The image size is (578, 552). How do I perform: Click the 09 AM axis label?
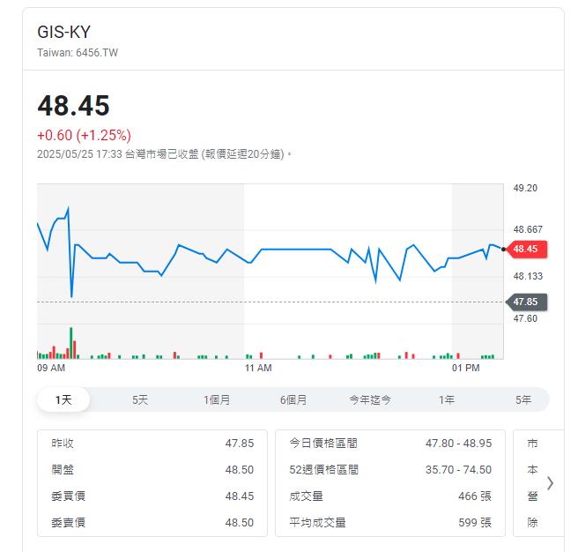click(x=51, y=368)
